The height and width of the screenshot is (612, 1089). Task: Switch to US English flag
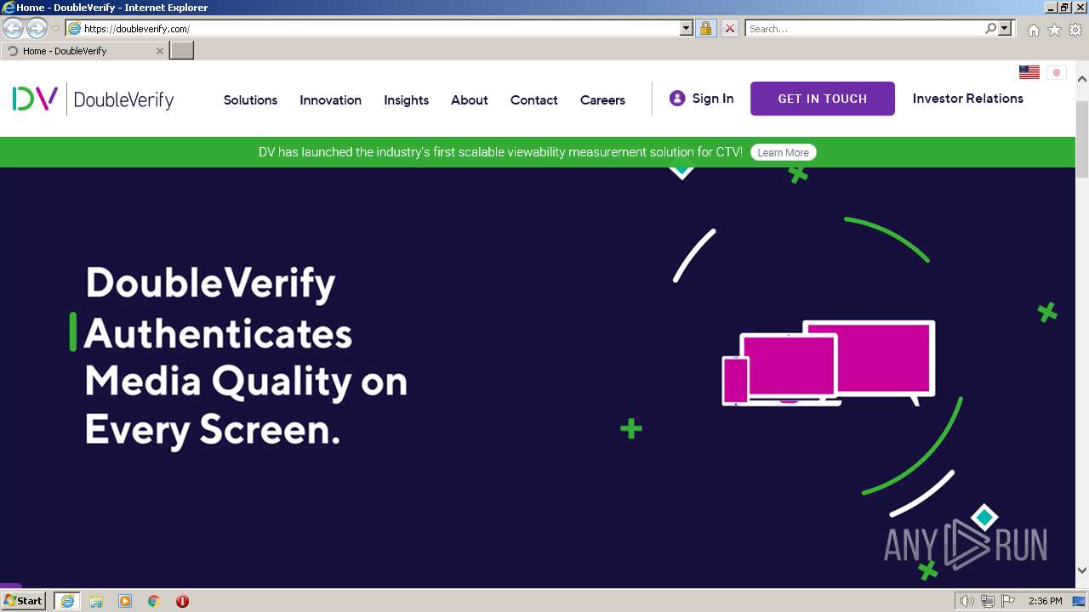point(1029,72)
